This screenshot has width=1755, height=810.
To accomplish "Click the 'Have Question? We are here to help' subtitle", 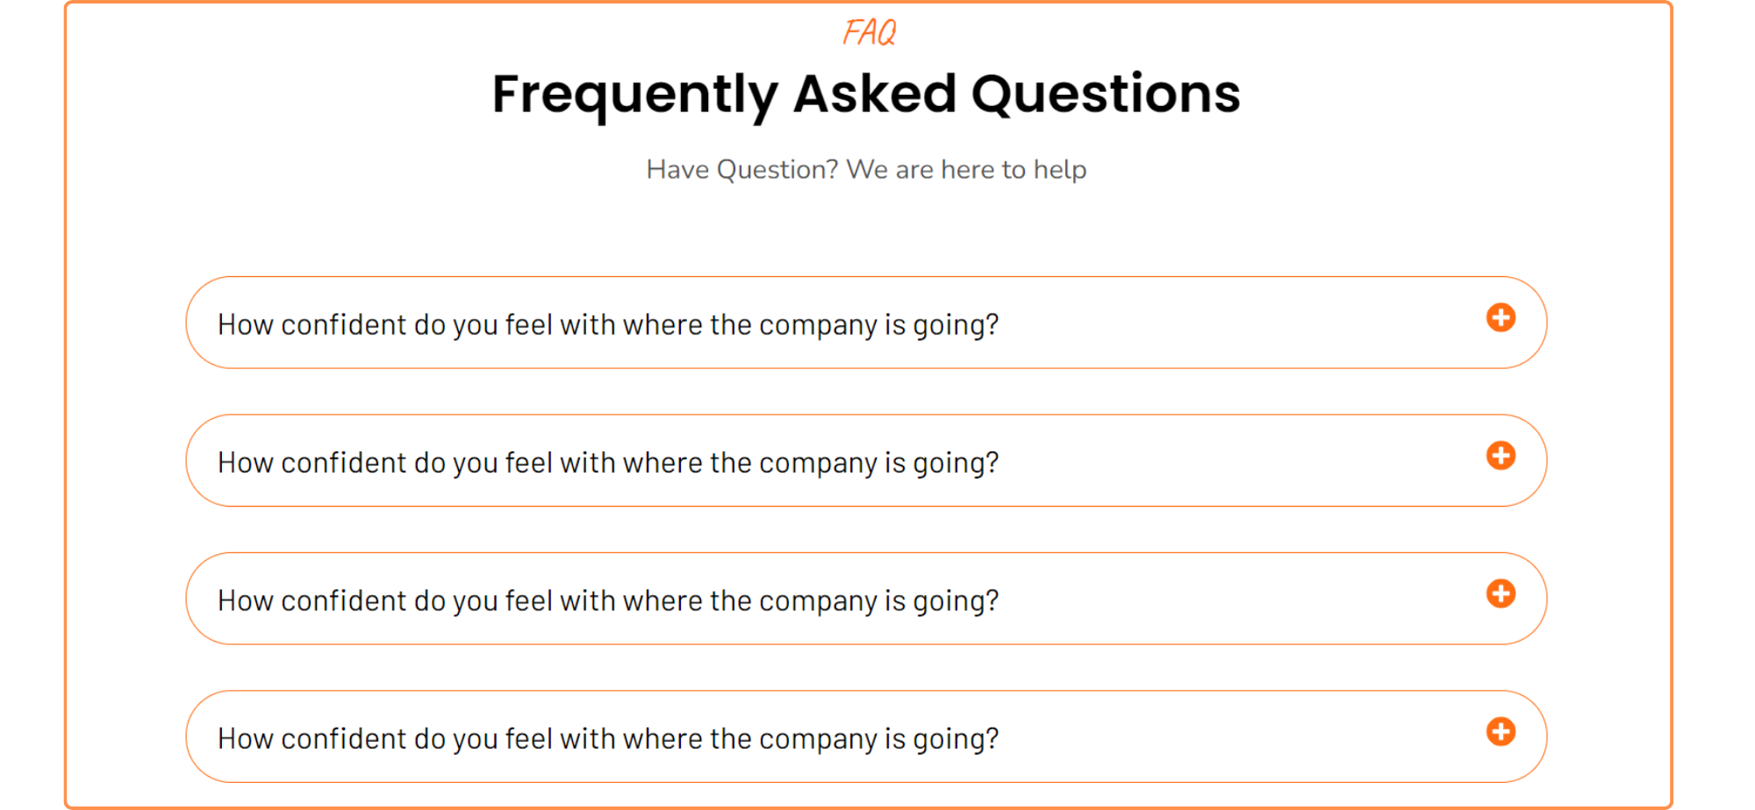I will [866, 169].
